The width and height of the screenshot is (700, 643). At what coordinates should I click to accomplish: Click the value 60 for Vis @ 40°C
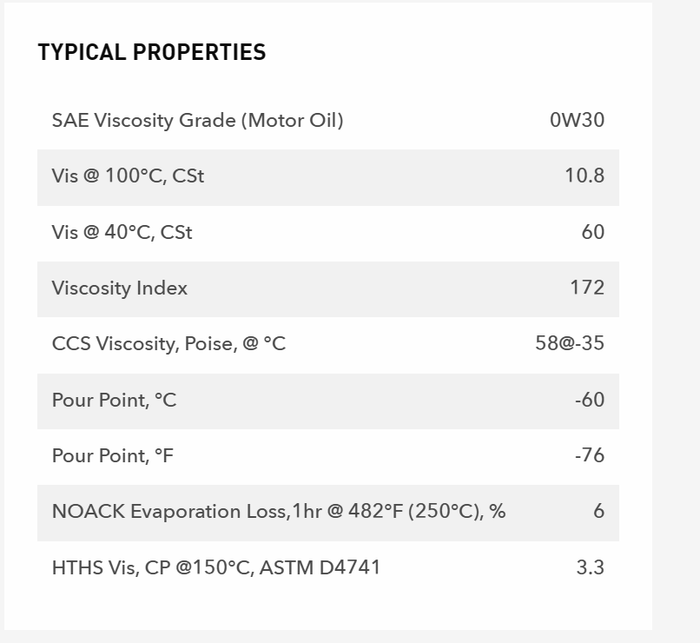click(593, 232)
